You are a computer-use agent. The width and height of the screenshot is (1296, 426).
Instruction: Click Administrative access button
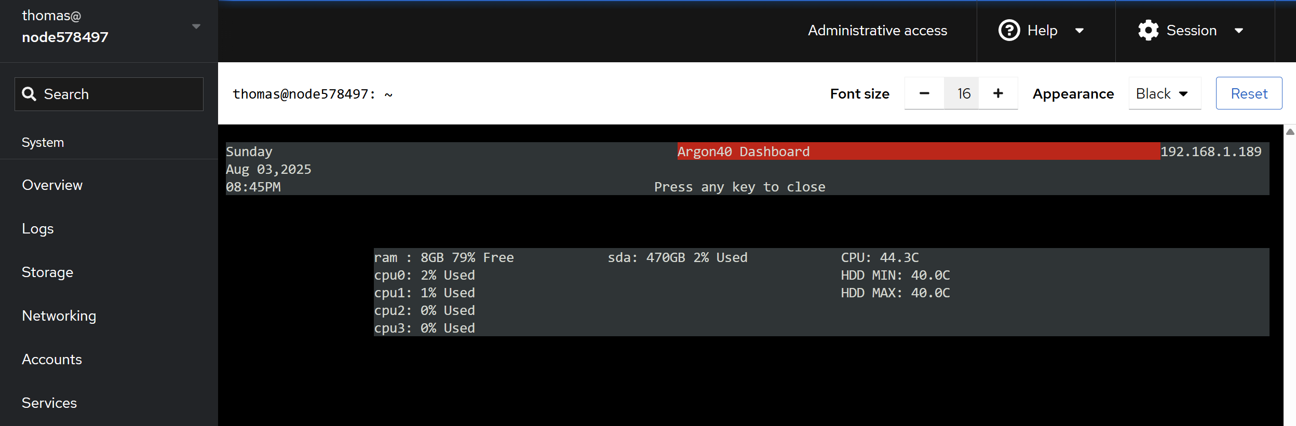pos(878,31)
